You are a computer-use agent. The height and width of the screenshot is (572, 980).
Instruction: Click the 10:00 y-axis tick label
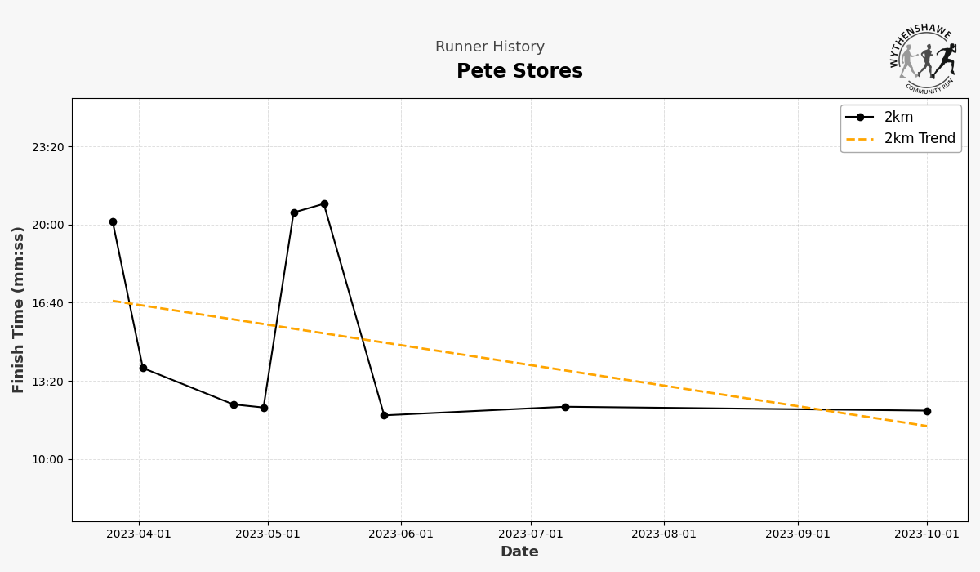coord(47,459)
